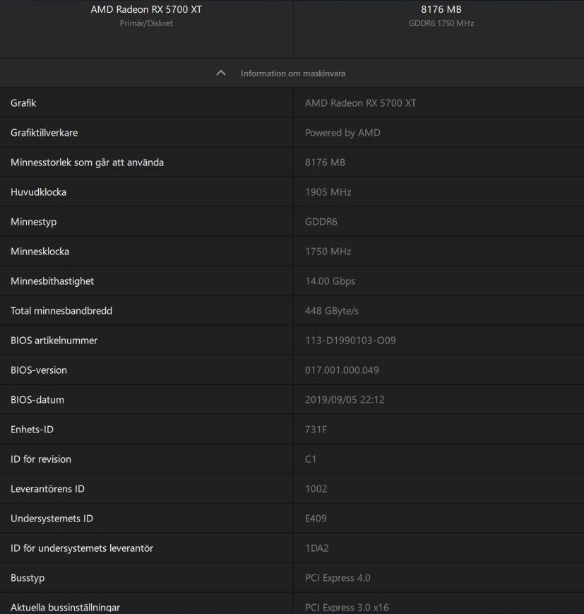584x614 pixels.
Task: Select the Busstyp label
Action: (28, 578)
